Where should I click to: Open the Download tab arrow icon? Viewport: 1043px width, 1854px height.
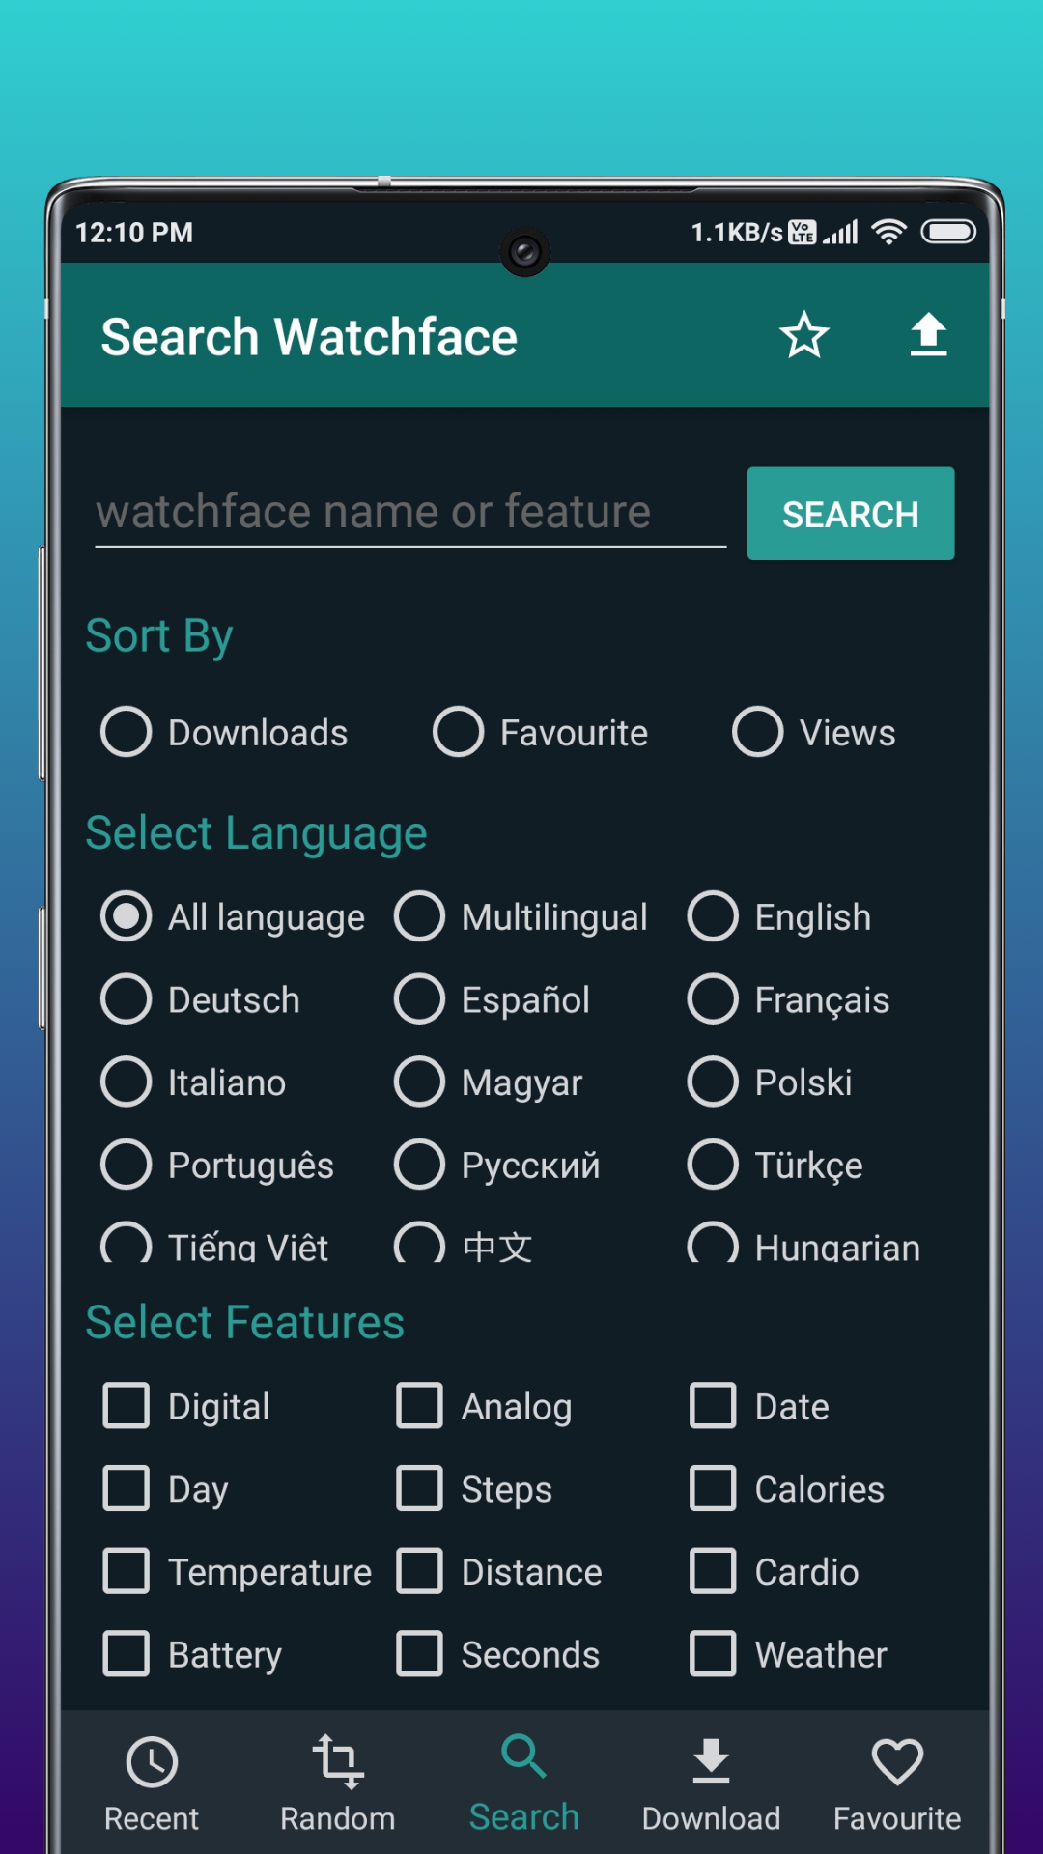(x=711, y=1762)
